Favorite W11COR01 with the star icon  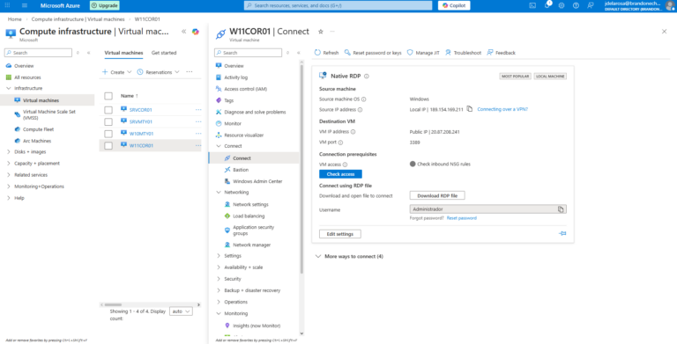coord(320,32)
